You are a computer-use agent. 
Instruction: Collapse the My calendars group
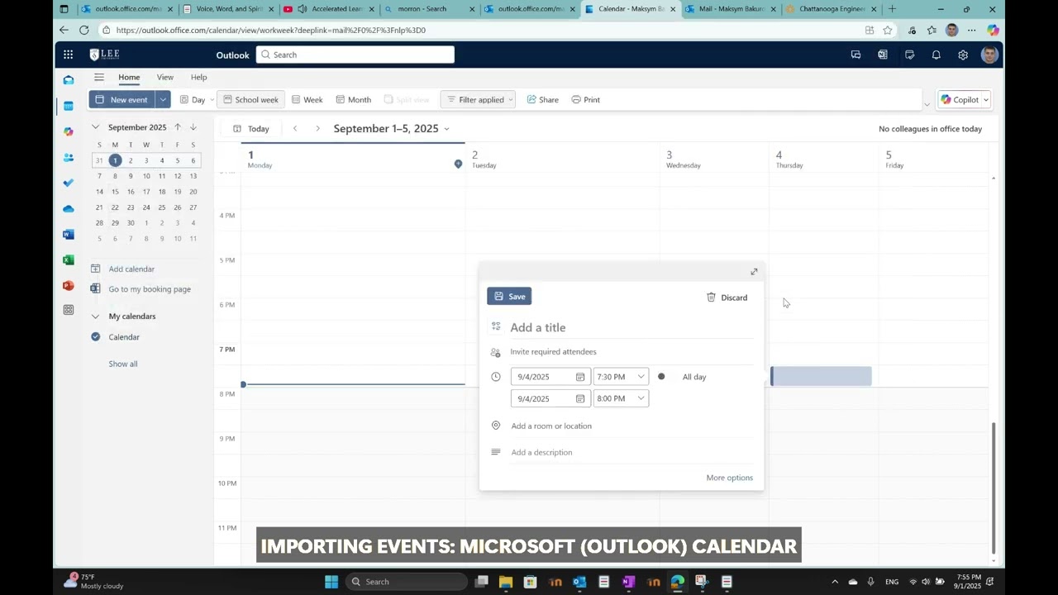[x=96, y=317]
